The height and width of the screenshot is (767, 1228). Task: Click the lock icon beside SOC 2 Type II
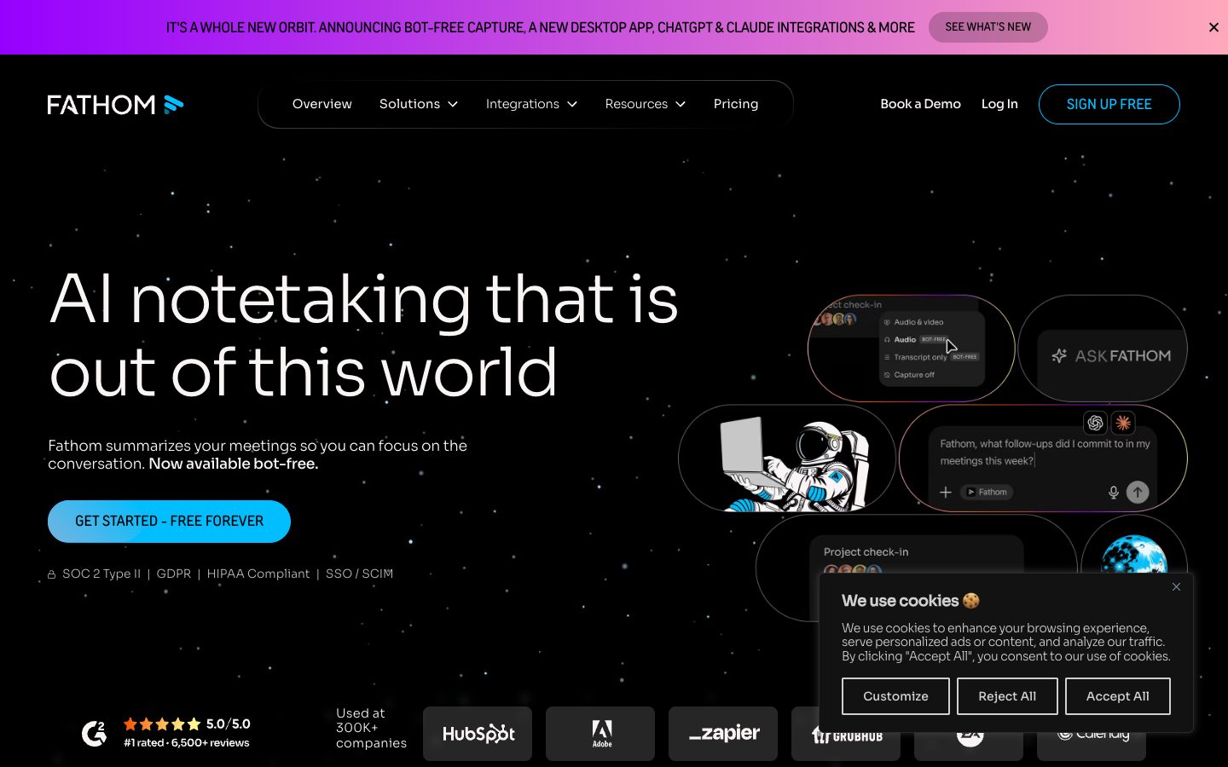coord(52,574)
